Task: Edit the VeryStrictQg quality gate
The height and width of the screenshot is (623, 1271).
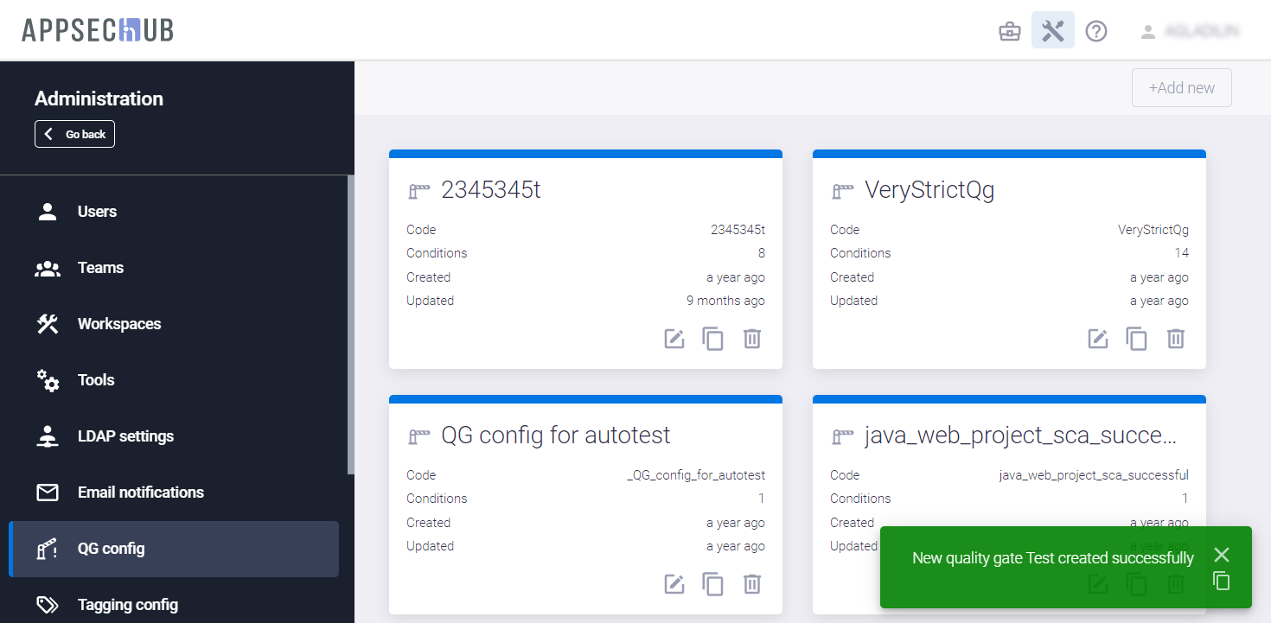Action: point(1098,339)
